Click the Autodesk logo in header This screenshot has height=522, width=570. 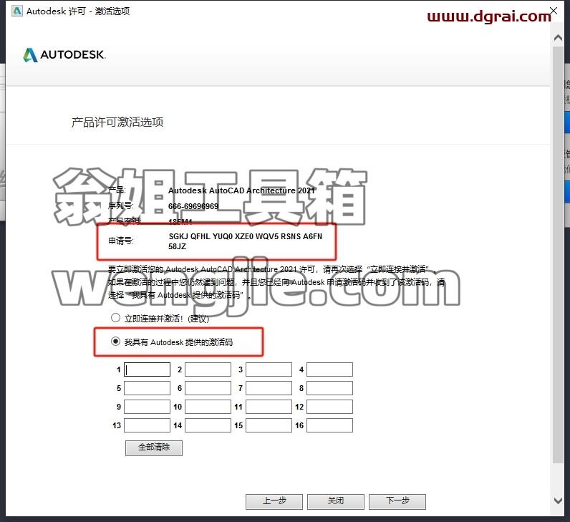[64, 55]
